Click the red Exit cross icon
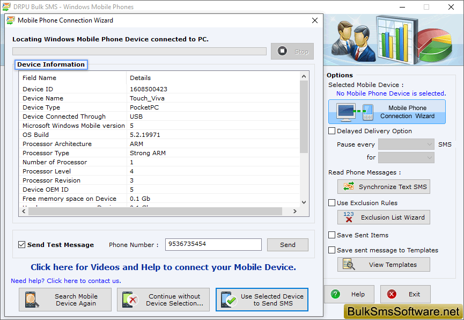The image size is (464, 320). (392, 294)
